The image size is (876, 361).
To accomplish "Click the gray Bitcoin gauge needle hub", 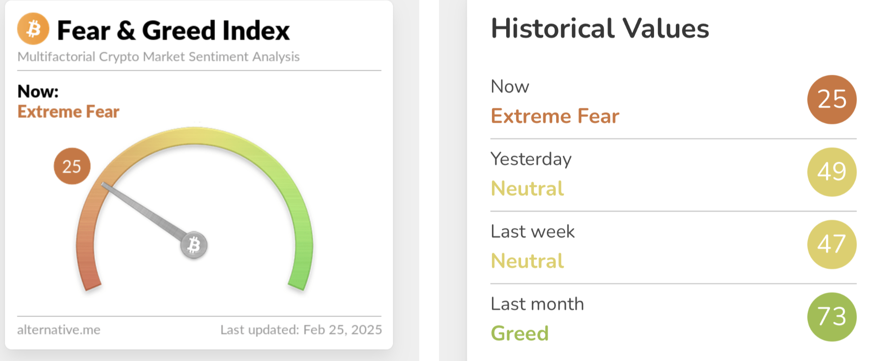I will [x=194, y=245].
